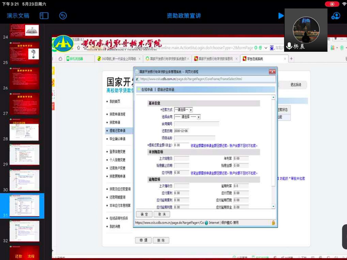This screenshot has width=347, height=260.
Task: Go back to 演示文稿 list
Action: tap(18, 16)
